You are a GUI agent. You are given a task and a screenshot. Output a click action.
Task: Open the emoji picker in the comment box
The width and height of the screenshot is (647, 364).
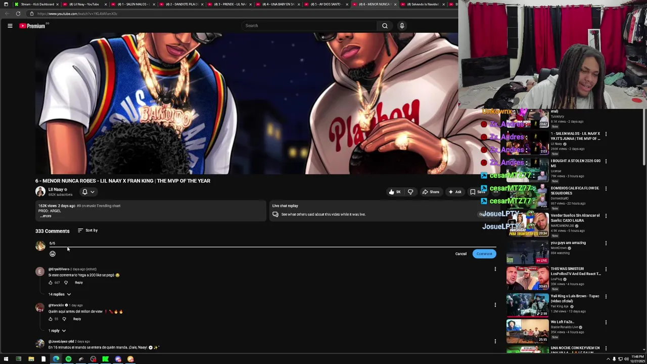pyautogui.click(x=53, y=254)
